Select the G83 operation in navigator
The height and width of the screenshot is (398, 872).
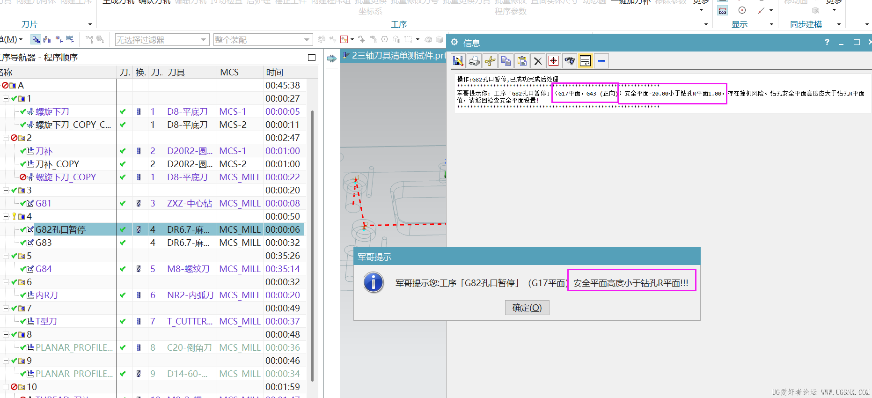tap(44, 243)
